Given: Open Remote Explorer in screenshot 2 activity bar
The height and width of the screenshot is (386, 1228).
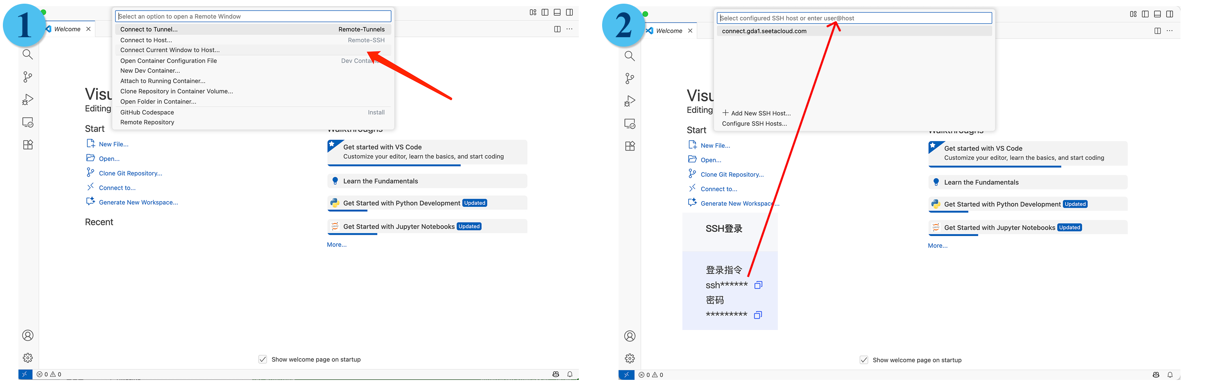Looking at the screenshot, I should click(x=630, y=124).
